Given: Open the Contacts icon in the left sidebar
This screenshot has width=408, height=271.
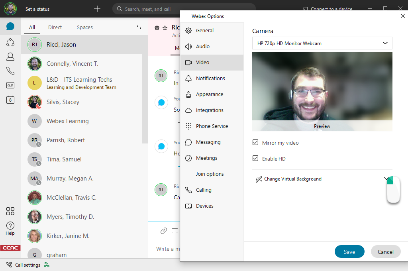Looking at the screenshot, I should pyautogui.click(x=10, y=57).
